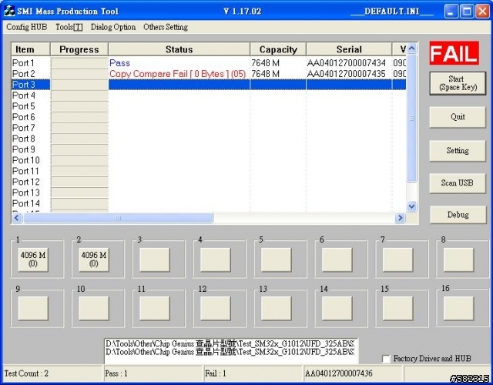Select the Port 5 row

tap(209, 106)
